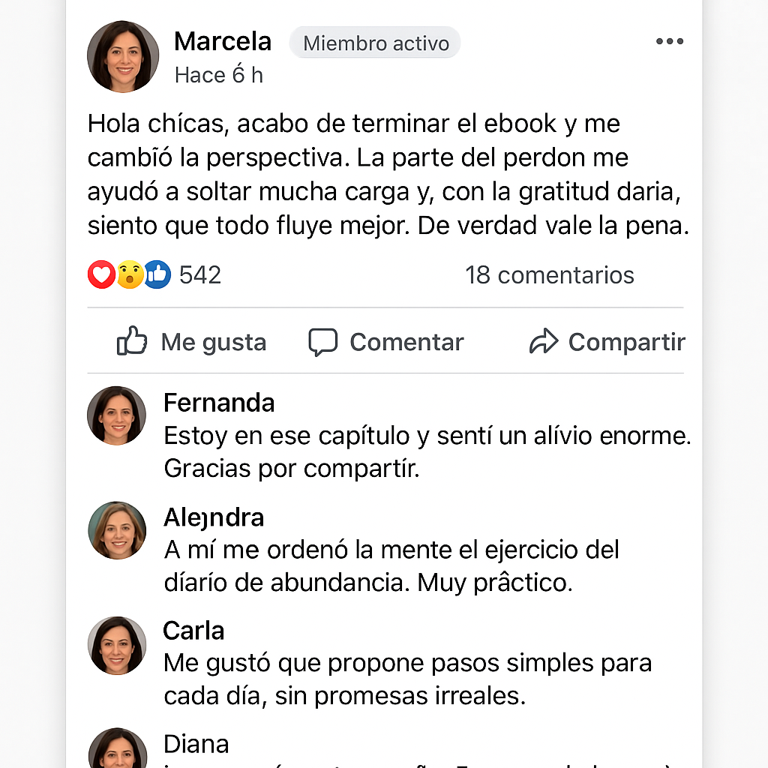The width and height of the screenshot is (768, 768).
Task: Click the blue thumbs-up reaction icon
Action: tap(157, 275)
